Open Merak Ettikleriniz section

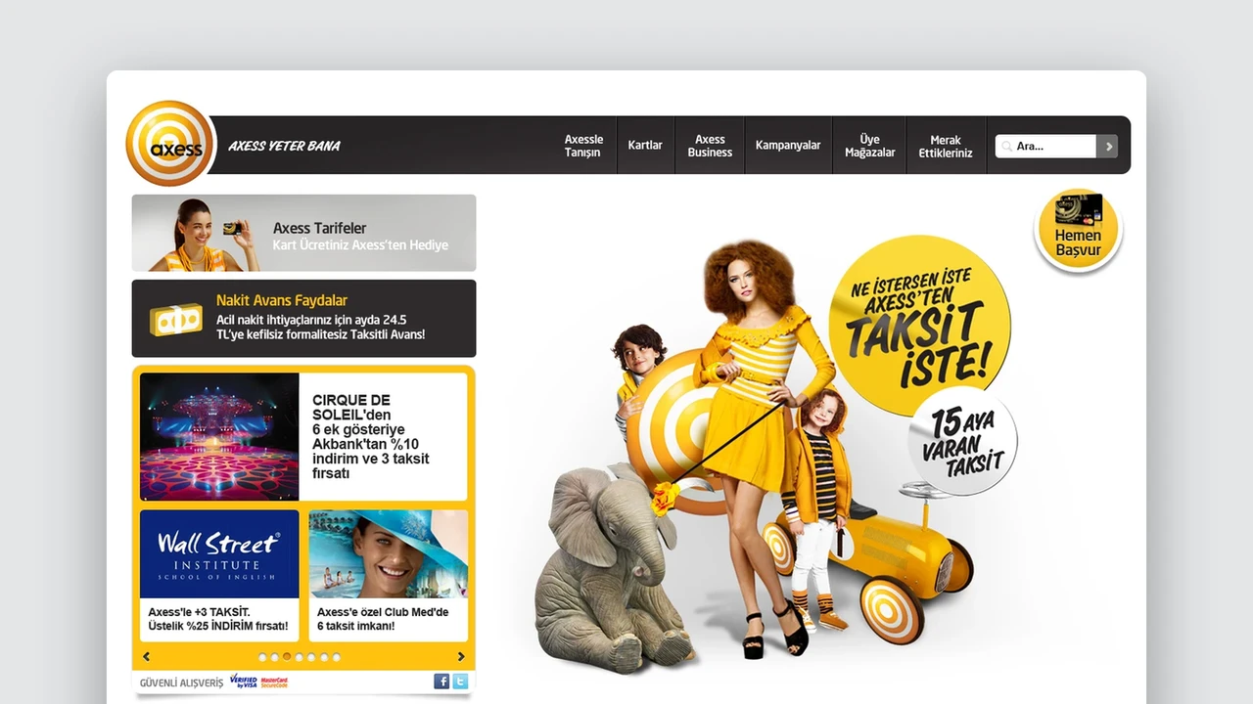(x=946, y=147)
